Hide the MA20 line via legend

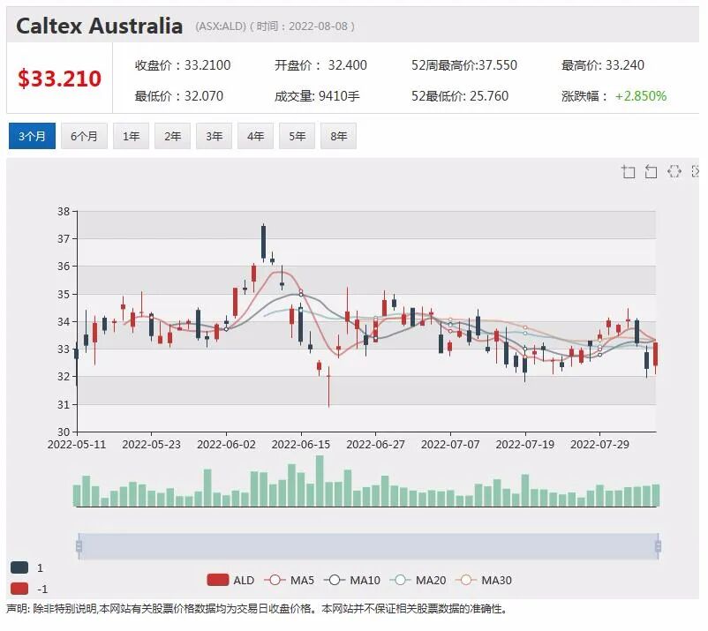418,581
